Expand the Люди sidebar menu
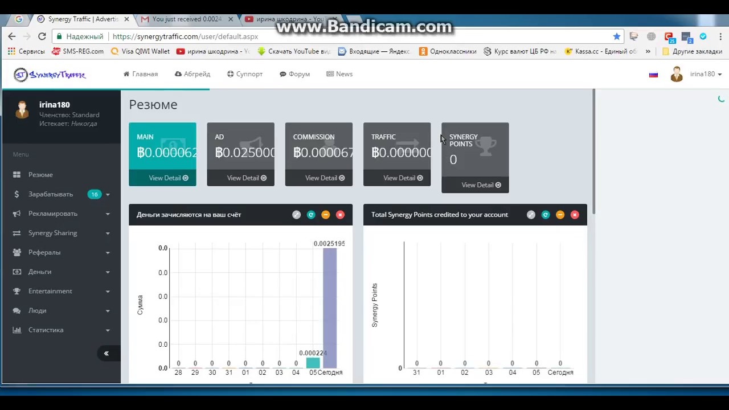Viewport: 729px width, 410px height. click(62, 310)
